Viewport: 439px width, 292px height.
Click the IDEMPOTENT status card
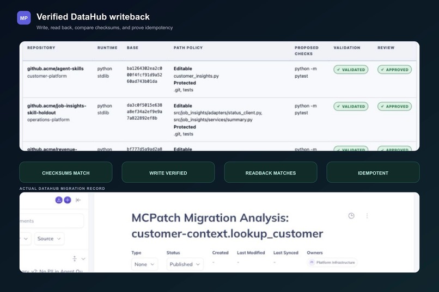373,173
